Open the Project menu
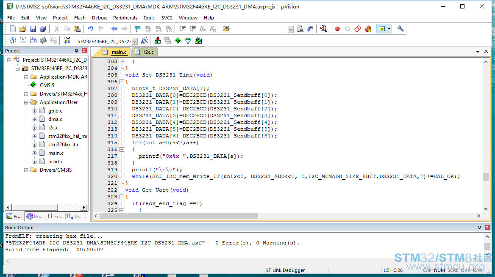This screenshot has width=495, height=277. (60, 18)
